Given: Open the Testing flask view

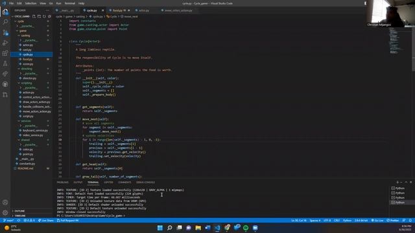Looking at the screenshot, I should (x=5, y=63).
